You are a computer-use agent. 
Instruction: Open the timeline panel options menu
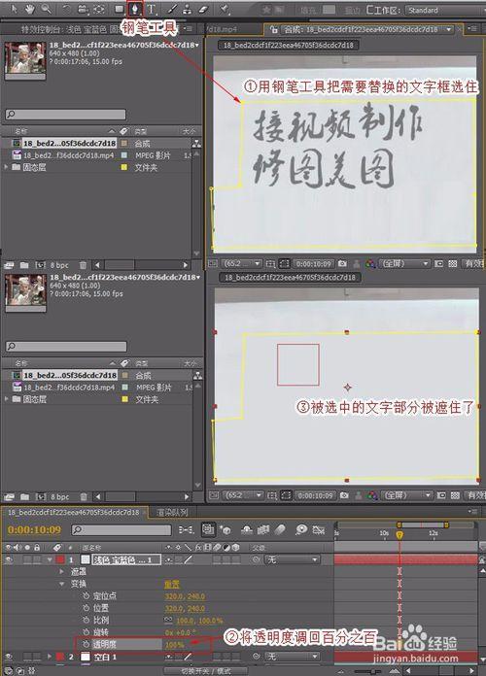[473, 512]
